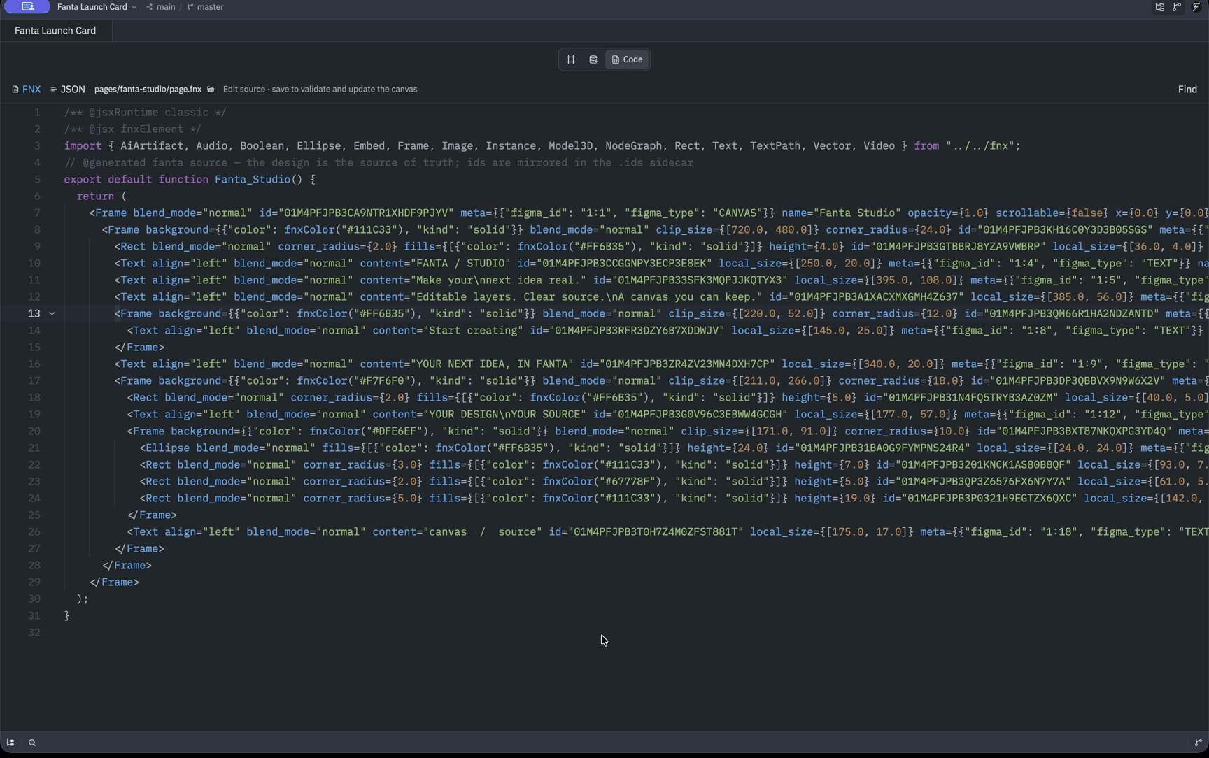Image resolution: width=1209 pixels, height=758 pixels.
Task: Click the '@jsxRuntime classic' comment on line 1
Action: point(145,113)
